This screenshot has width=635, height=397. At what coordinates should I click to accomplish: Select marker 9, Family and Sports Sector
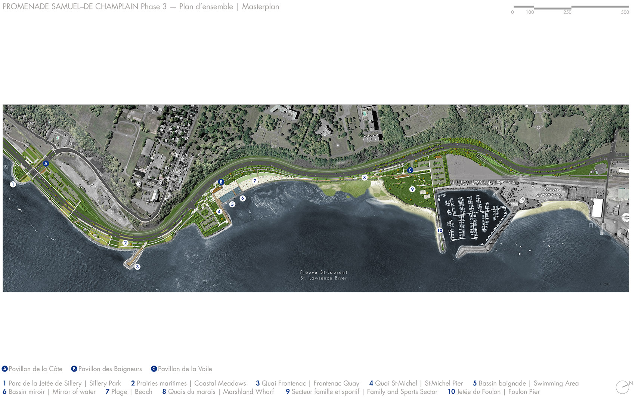413,190
